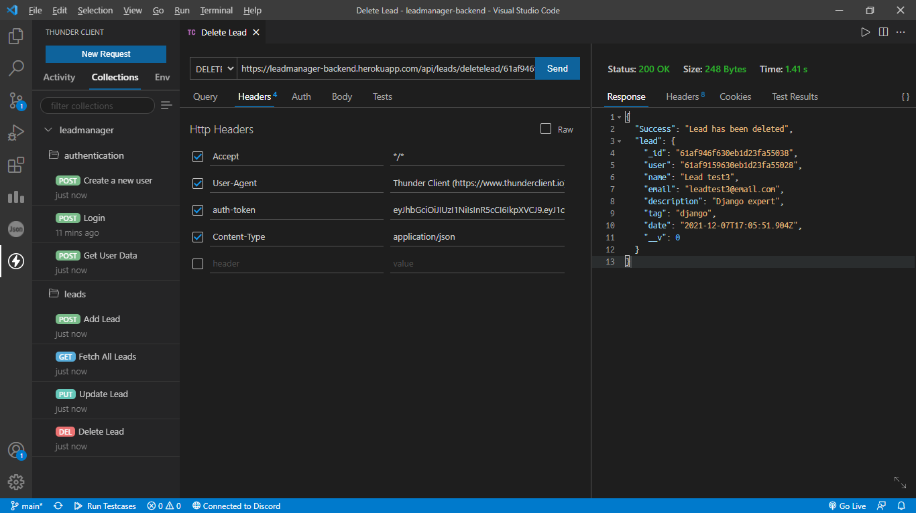The image size is (916, 513).
Task: Click the request URL input field
Action: coord(386,68)
